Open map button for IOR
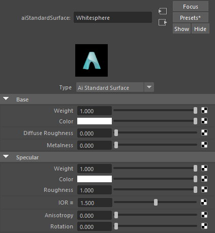 (x=204, y=202)
